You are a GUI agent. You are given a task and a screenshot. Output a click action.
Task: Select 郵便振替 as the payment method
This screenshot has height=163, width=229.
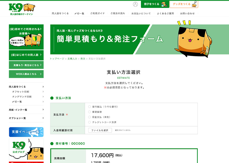point(89,111)
